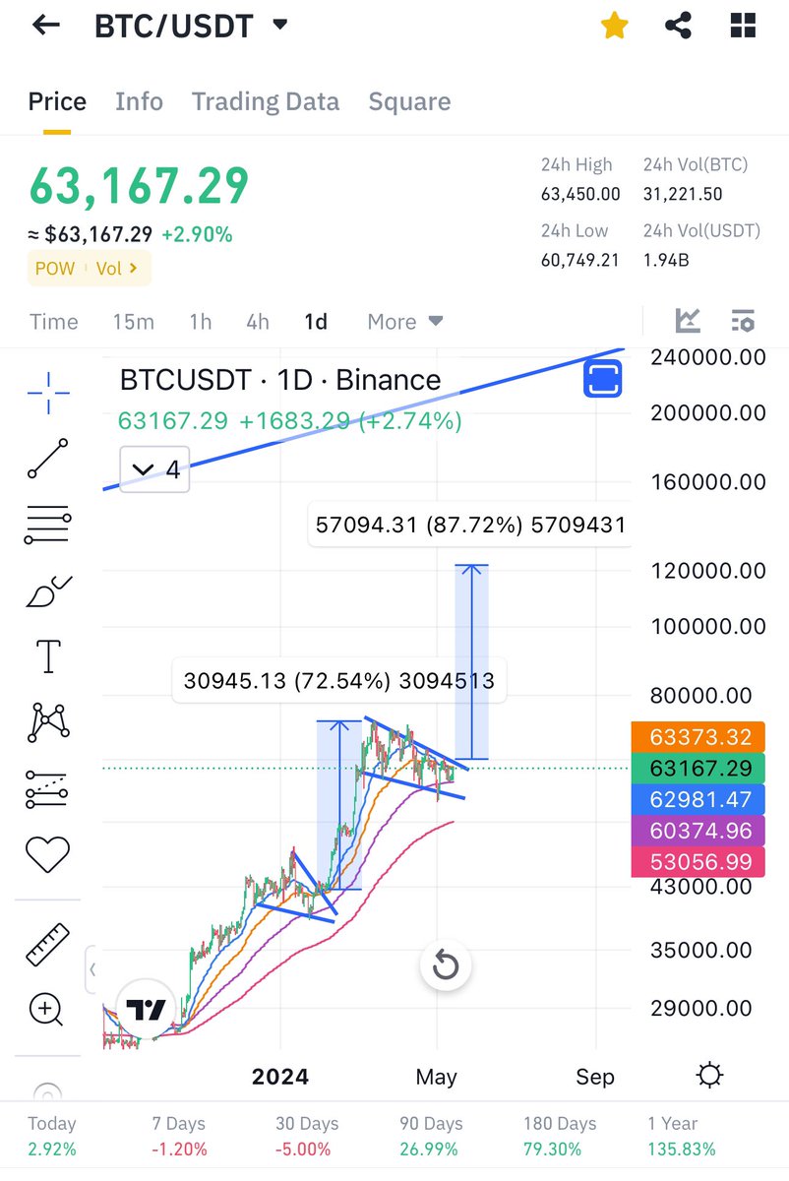789x1181 pixels.
Task: Tap the 30 Days -5.00% performance
Action: [306, 1136]
